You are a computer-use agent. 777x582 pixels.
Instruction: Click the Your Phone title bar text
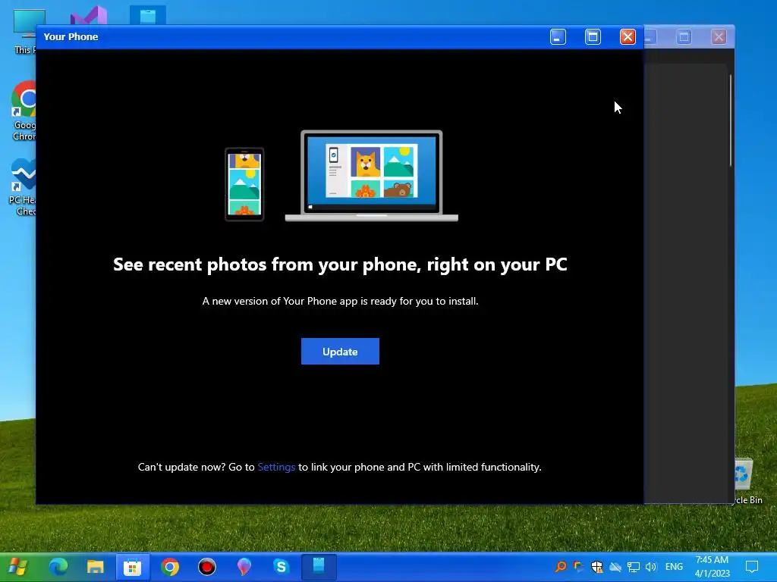tap(71, 36)
